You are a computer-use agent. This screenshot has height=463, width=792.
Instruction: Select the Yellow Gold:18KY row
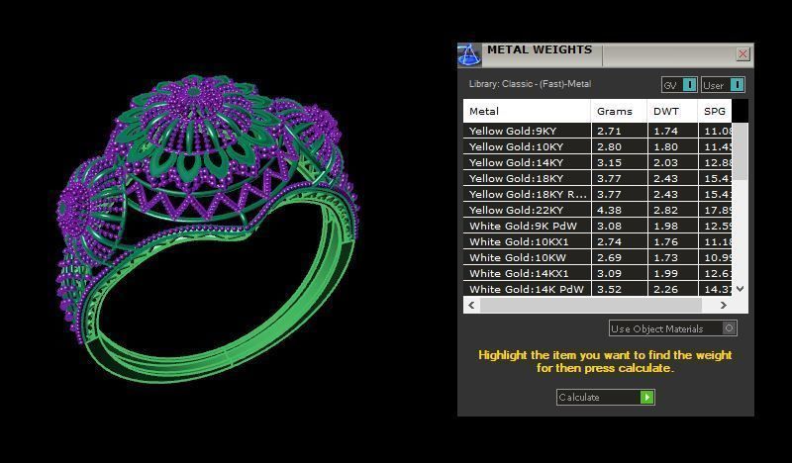click(x=598, y=178)
